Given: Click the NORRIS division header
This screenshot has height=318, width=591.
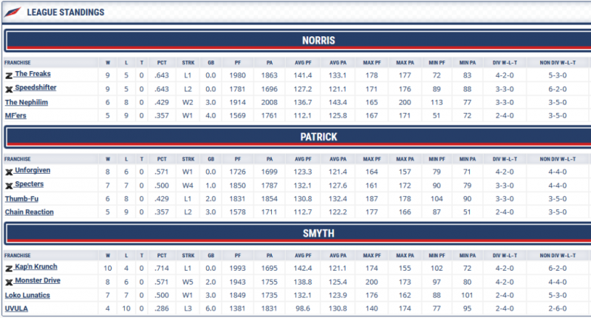Looking at the screenshot, I should click(319, 40).
